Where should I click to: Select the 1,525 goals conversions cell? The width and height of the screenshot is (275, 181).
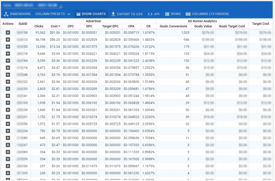pyautogui.click(x=174, y=33)
